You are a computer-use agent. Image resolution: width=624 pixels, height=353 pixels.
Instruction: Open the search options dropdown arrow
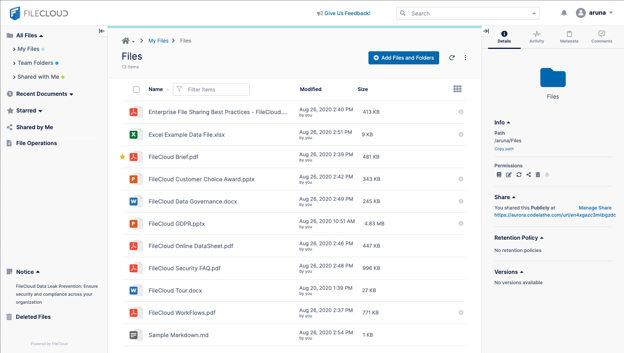[x=534, y=13]
